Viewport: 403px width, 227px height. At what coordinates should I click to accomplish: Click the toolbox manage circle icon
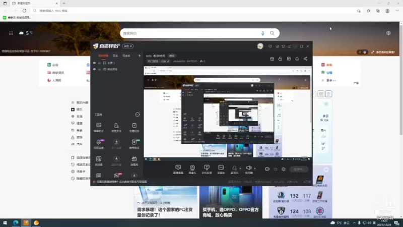(x=138, y=115)
